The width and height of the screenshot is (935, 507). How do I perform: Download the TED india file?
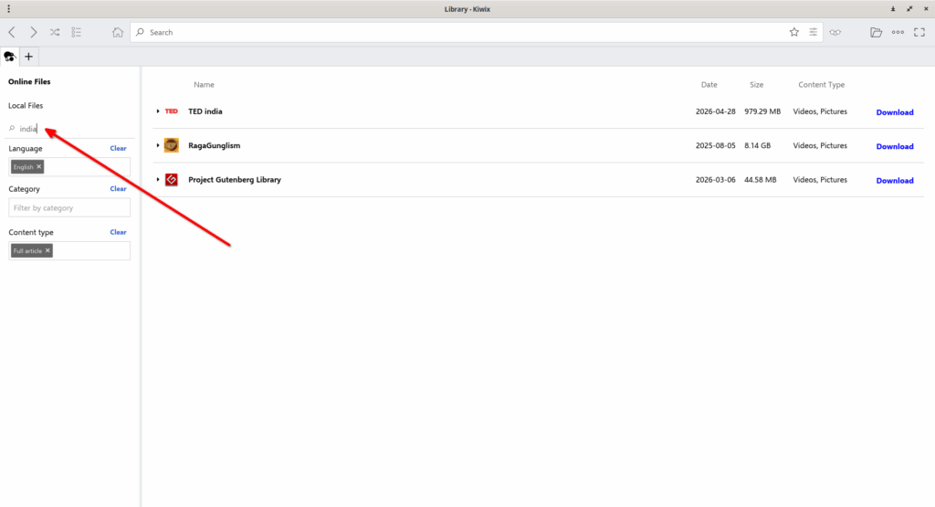click(895, 112)
